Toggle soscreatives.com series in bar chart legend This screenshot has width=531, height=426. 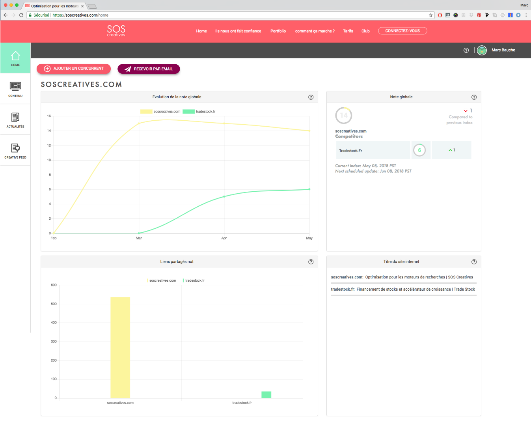tap(162, 280)
